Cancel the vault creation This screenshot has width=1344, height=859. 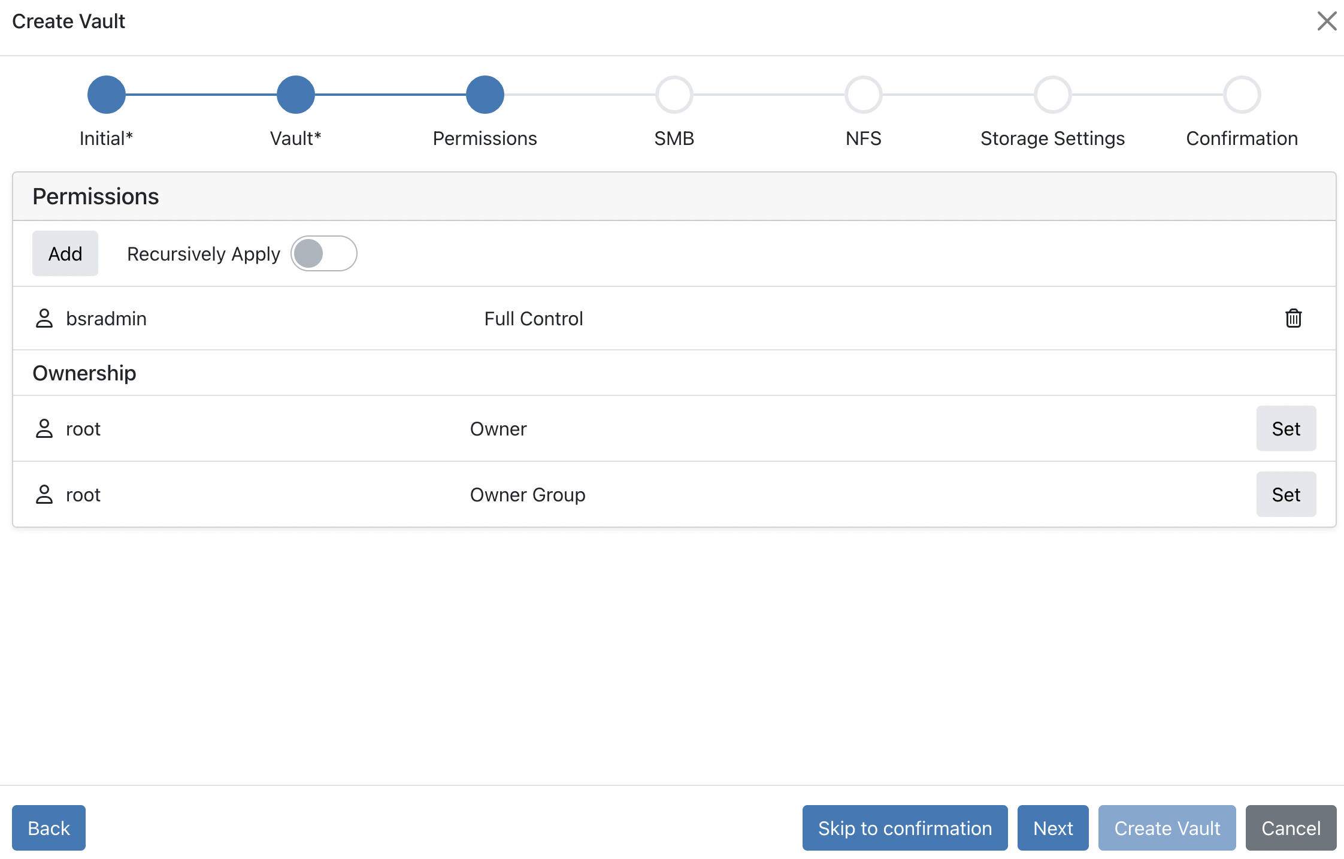(x=1291, y=828)
